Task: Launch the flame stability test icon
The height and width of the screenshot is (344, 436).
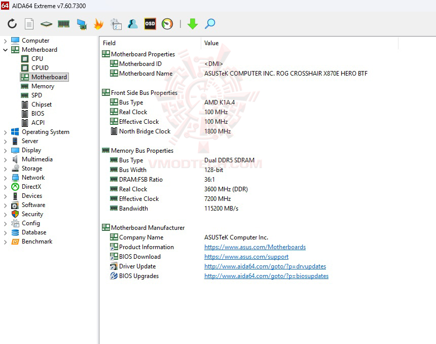Action: click(98, 24)
